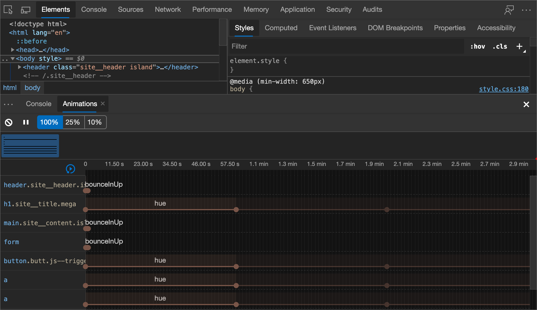Viewport: 537px width, 310px height.
Task: Switch to the Computed tab
Action: [x=281, y=28]
